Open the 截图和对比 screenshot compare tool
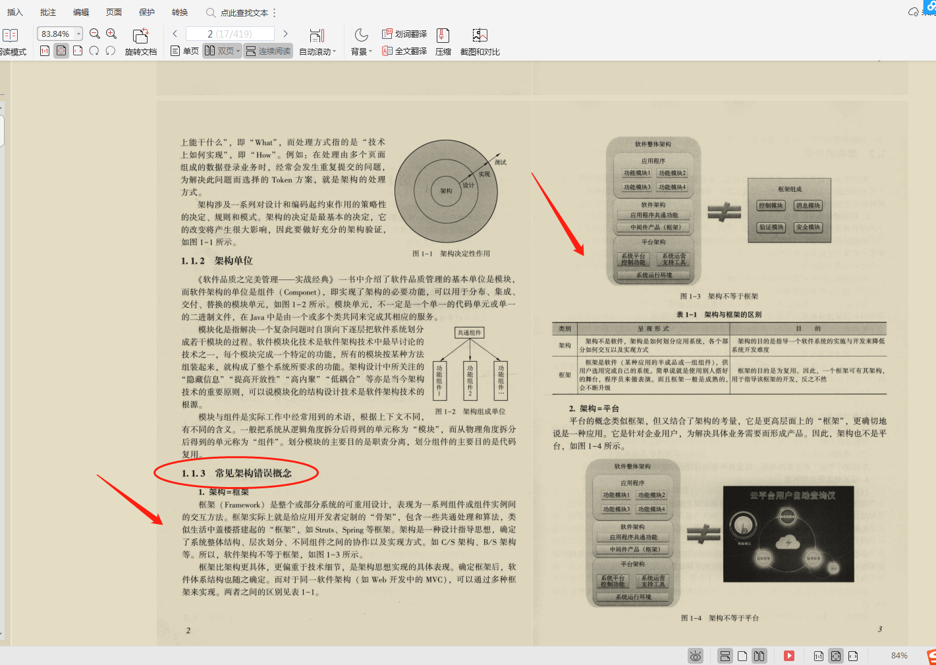This screenshot has width=936, height=665. (480, 41)
